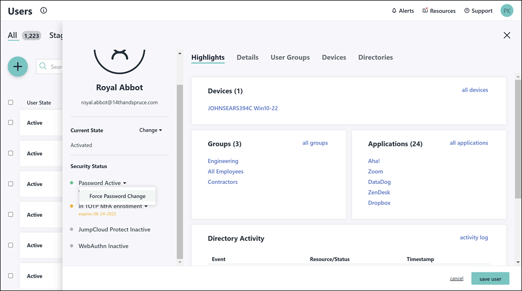
Task: Open the all applications link
Action: point(468,143)
